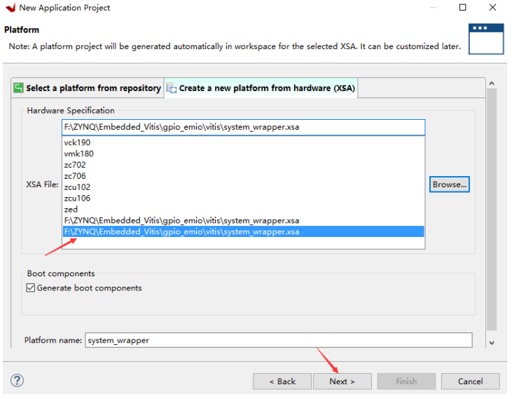Click the scroll up arrow on the right
The height and width of the screenshot is (399, 512).
coord(492,83)
